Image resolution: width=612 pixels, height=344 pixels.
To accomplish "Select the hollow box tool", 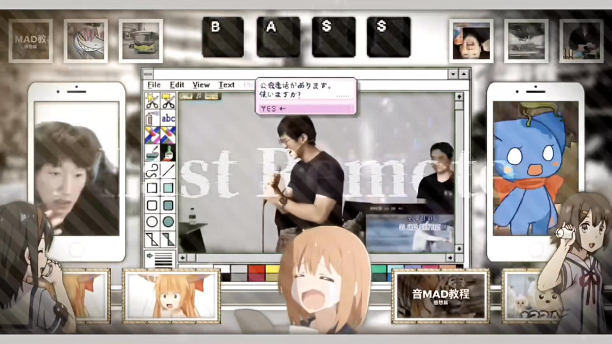I will [x=152, y=188].
